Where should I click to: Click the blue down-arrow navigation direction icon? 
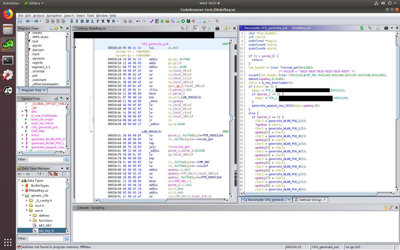[72, 21]
